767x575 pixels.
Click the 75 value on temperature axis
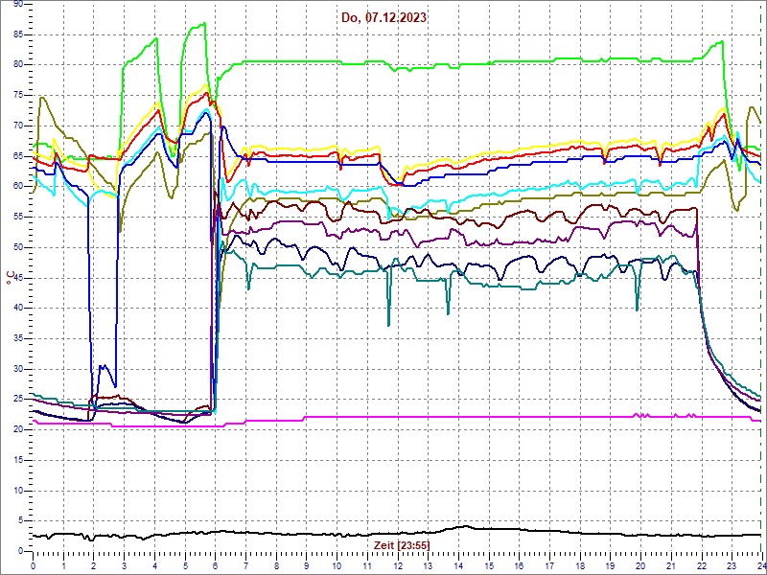click(x=18, y=95)
